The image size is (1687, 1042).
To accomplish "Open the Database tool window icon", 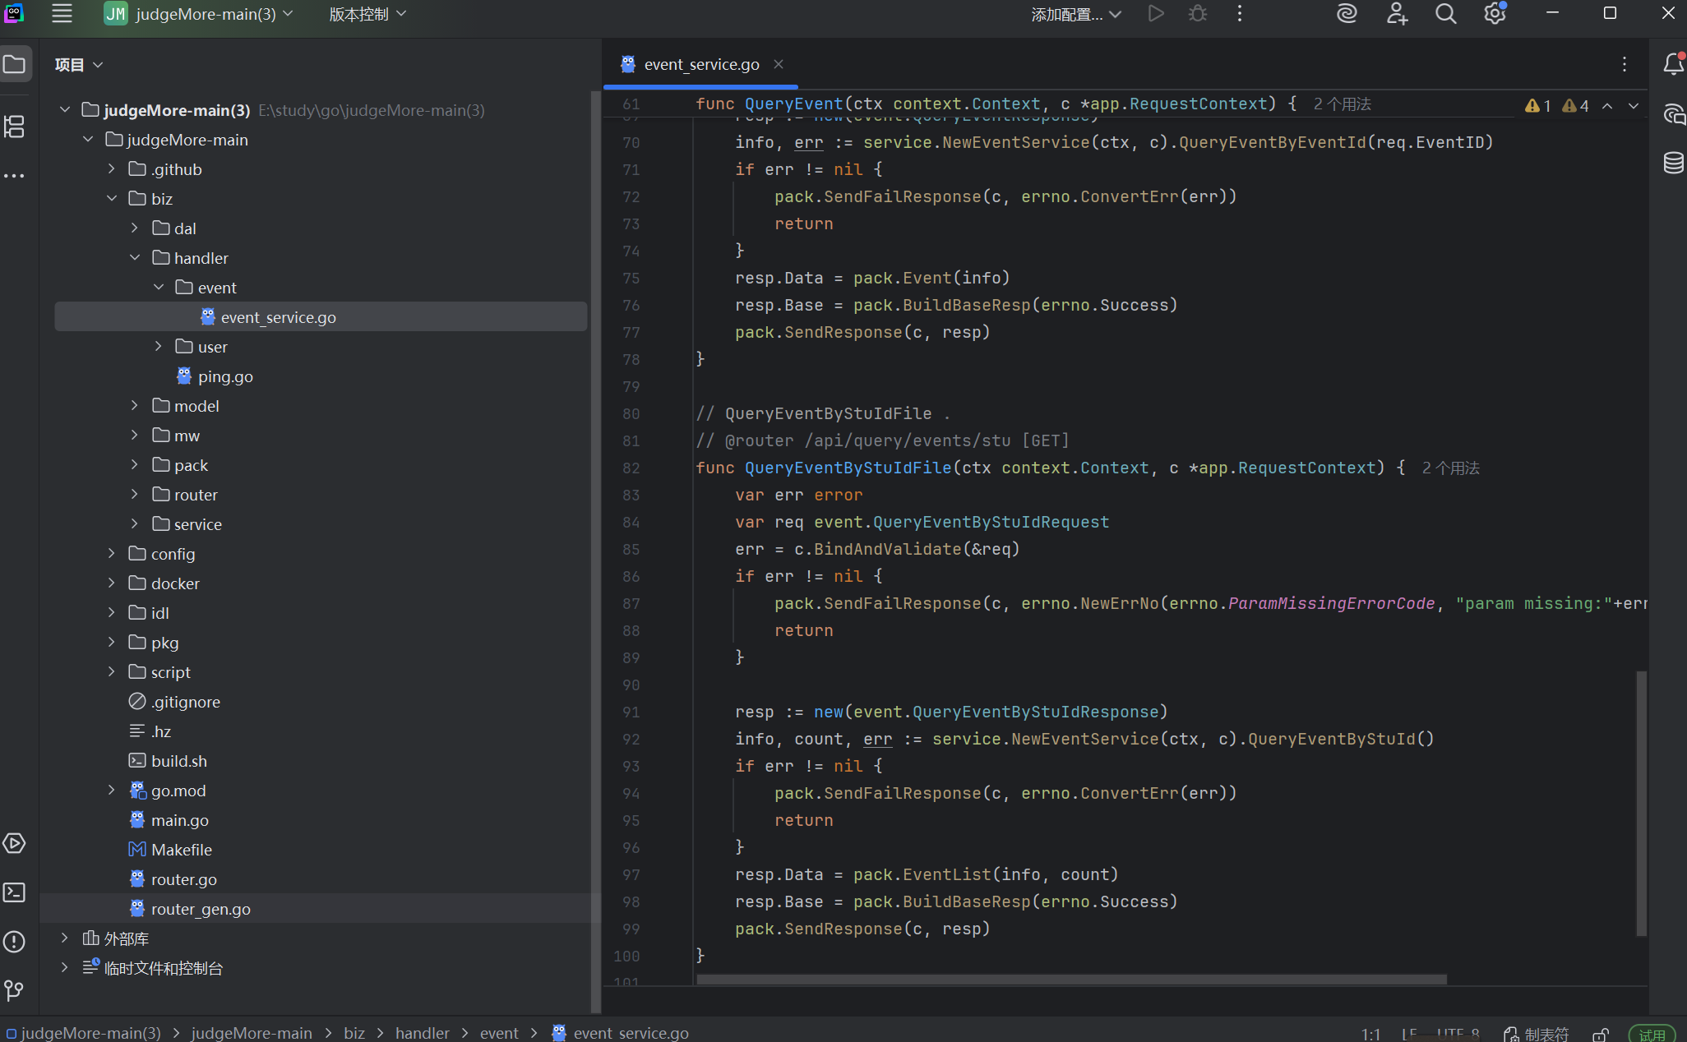I will click(x=1673, y=163).
